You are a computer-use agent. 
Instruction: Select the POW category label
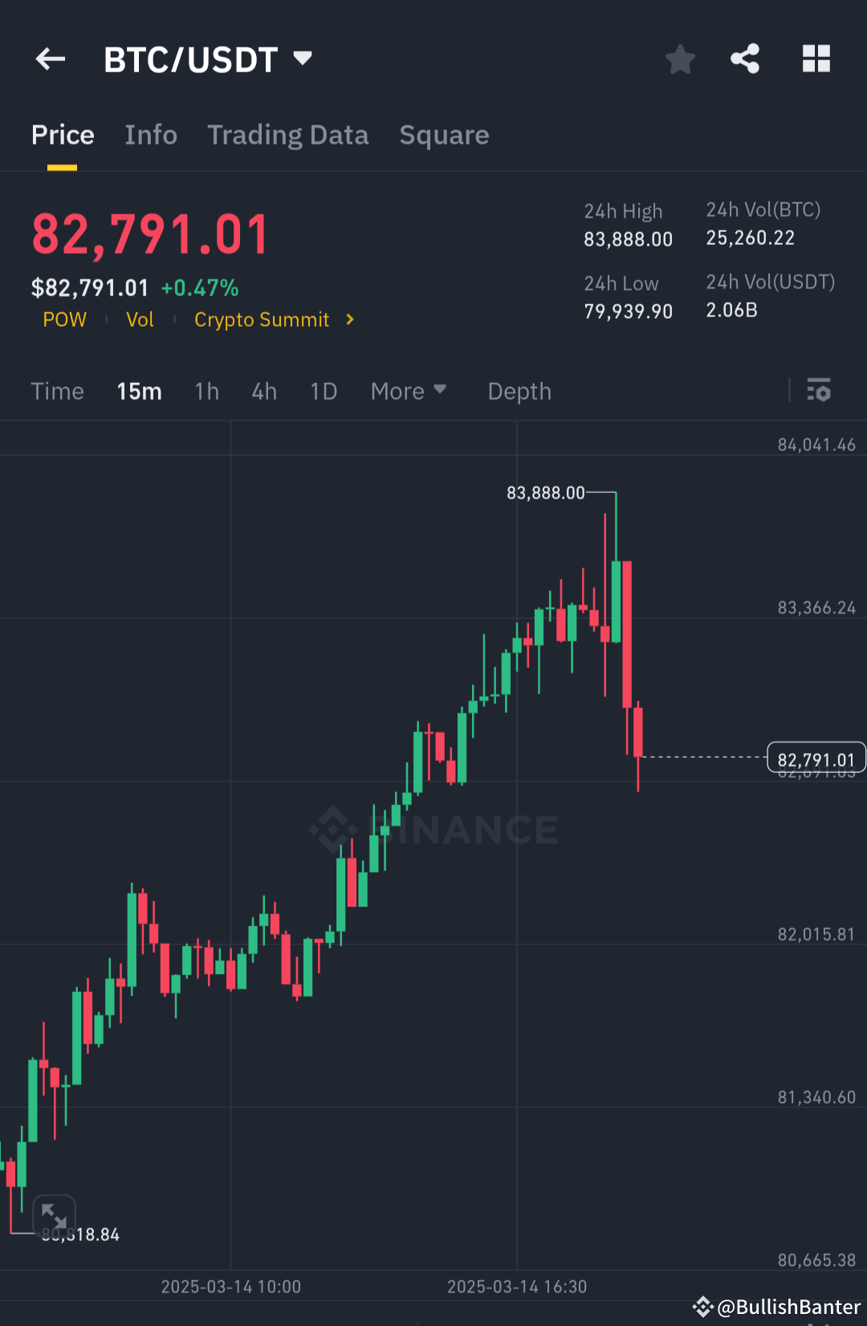pyautogui.click(x=64, y=319)
